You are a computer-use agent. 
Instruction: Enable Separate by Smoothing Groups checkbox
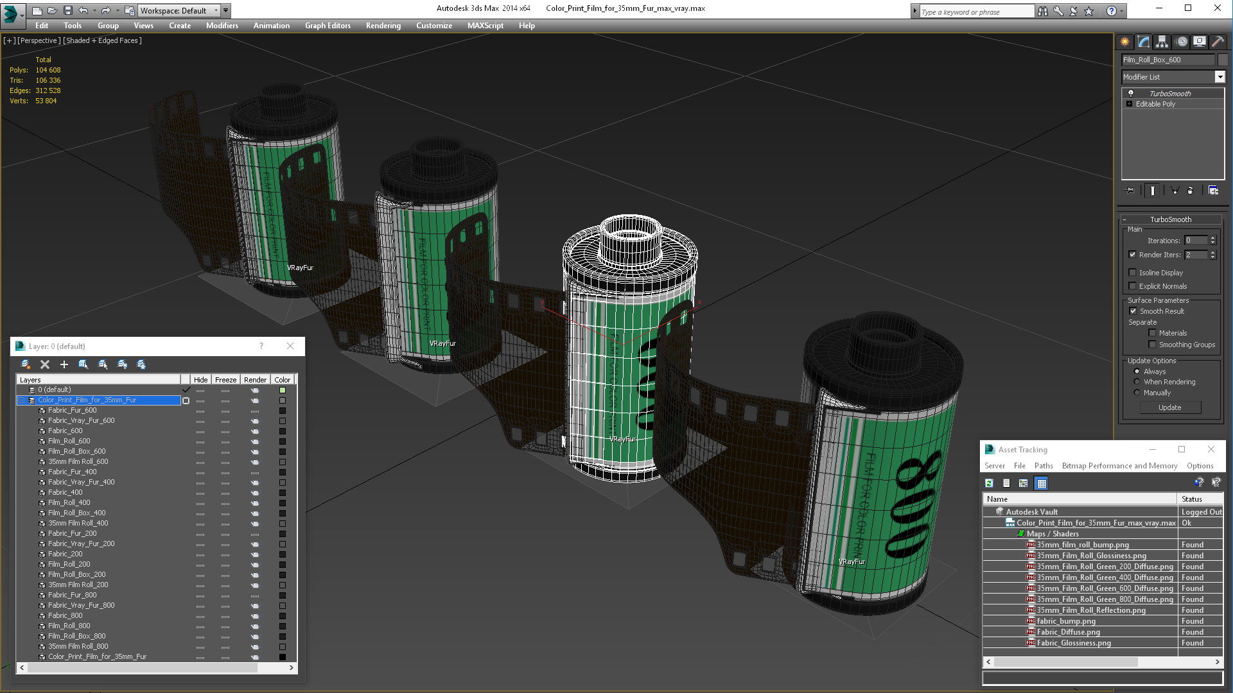[1153, 345]
